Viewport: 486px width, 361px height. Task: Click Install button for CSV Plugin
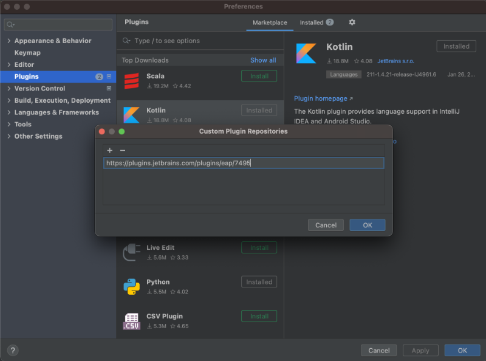tap(259, 316)
